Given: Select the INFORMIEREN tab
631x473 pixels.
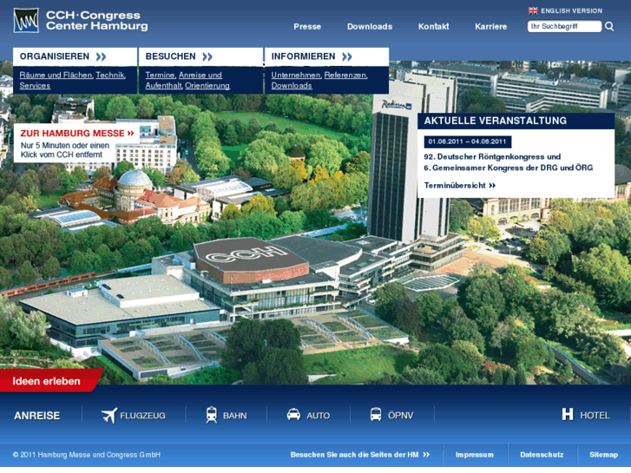Looking at the screenshot, I should click(326, 56).
